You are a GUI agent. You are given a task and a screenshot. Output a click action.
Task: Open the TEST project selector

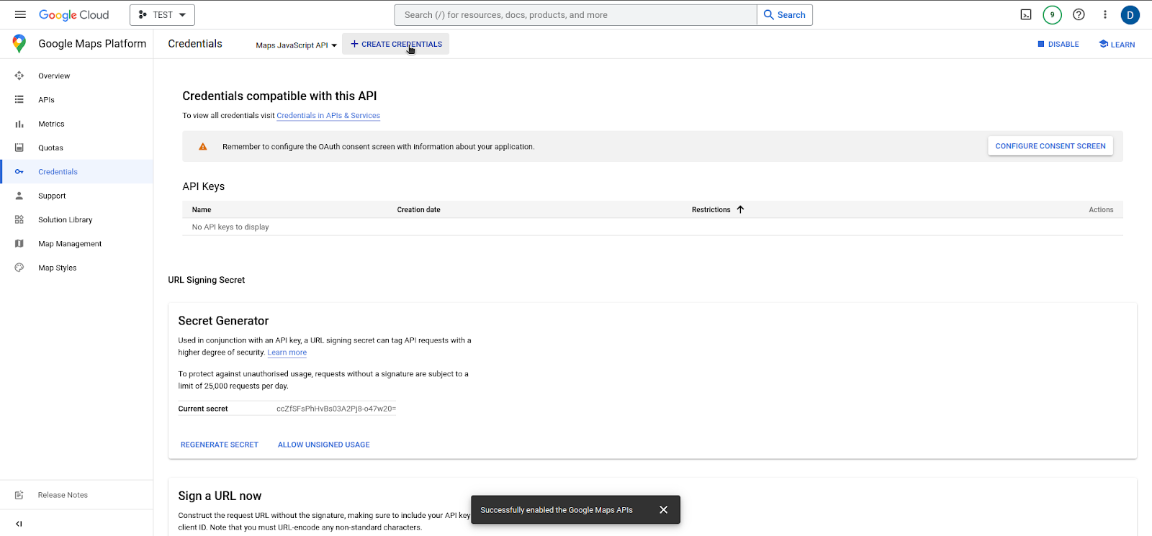pyautogui.click(x=162, y=14)
